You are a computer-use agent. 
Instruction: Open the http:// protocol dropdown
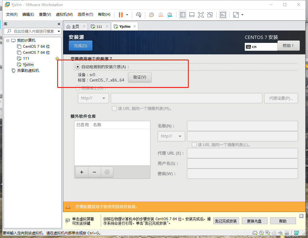tap(93, 98)
